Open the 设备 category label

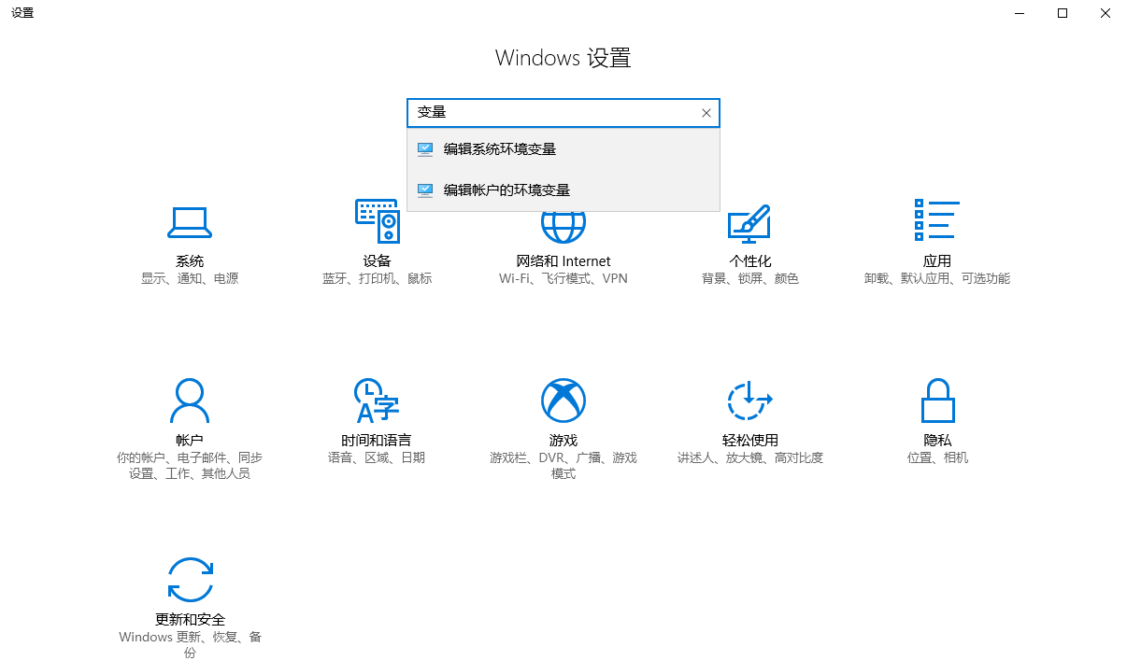[x=377, y=261]
